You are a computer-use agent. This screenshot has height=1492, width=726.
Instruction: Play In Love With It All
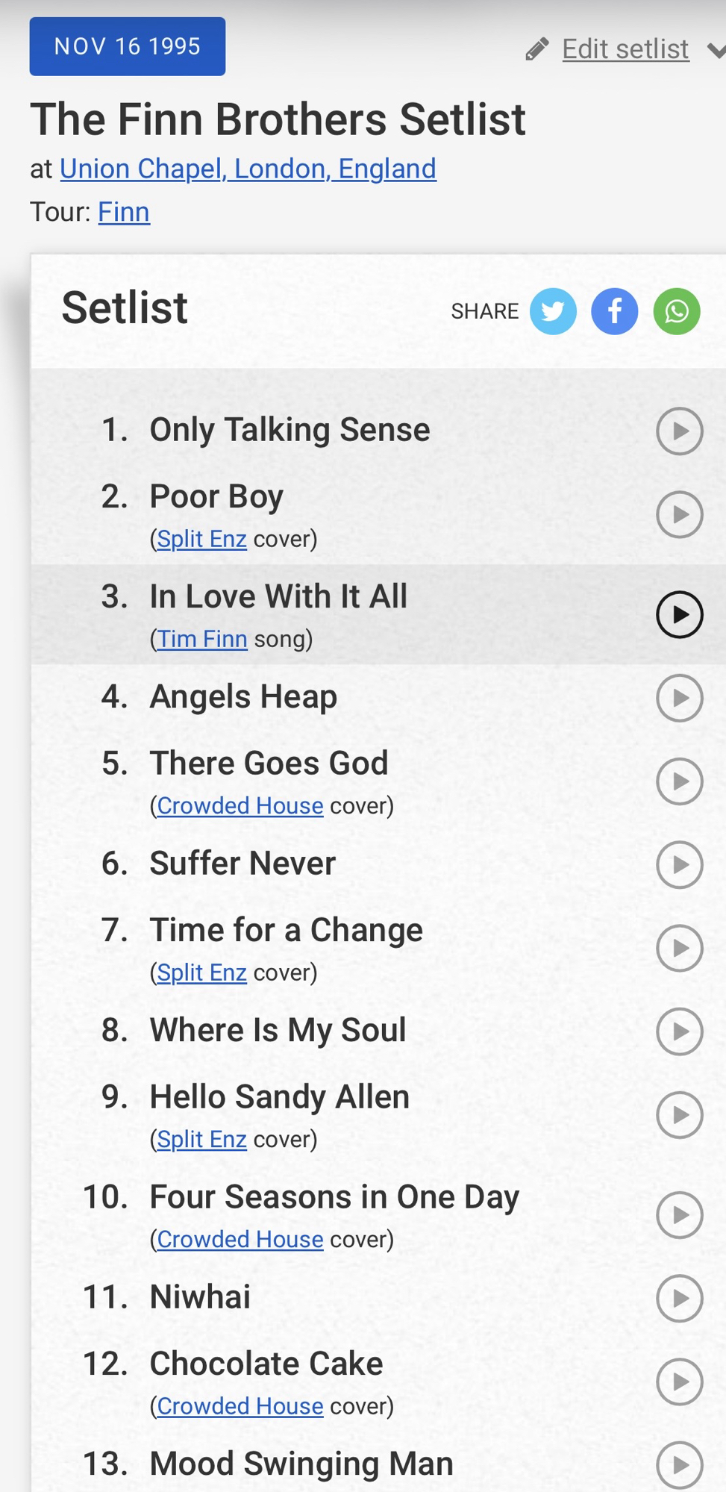click(x=679, y=614)
